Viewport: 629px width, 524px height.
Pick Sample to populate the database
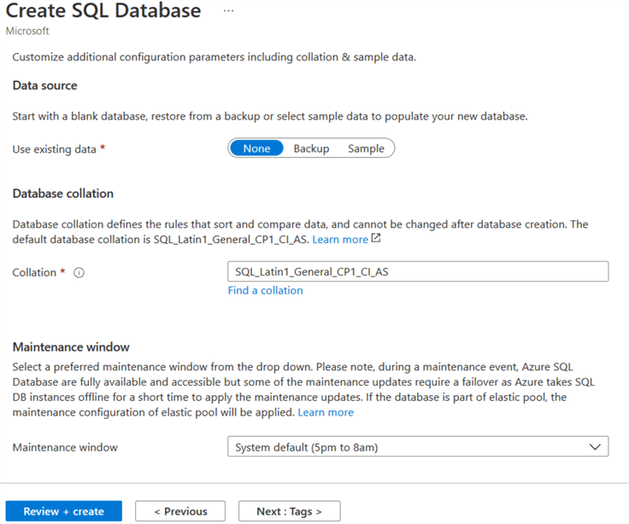pyautogui.click(x=366, y=148)
